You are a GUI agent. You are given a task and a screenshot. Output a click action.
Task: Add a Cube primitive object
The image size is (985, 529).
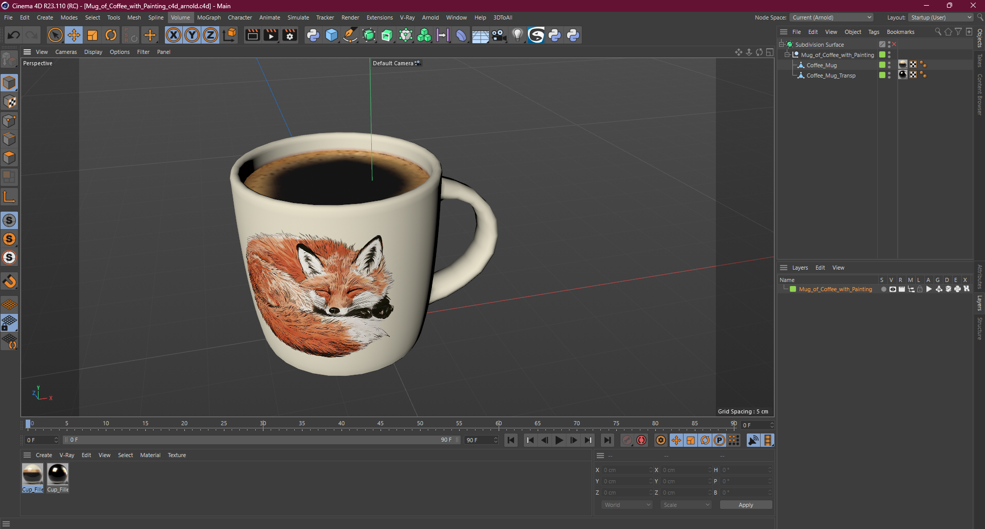tap(332, 35)
